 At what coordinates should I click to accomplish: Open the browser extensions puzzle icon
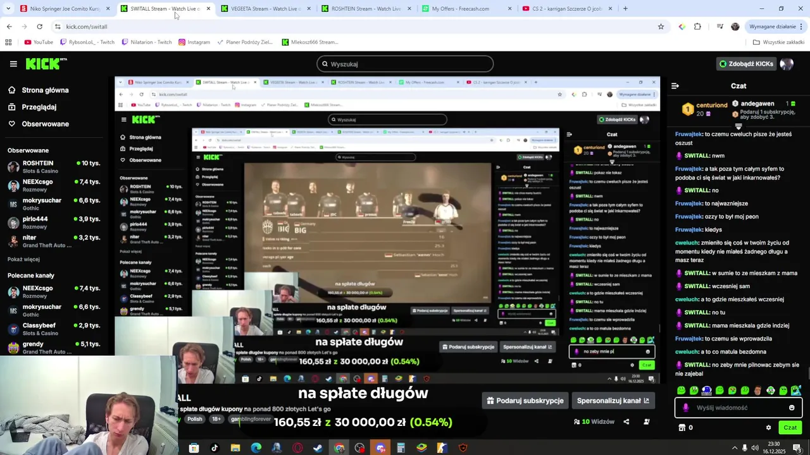pyautogui.click(x=697, y=27)
